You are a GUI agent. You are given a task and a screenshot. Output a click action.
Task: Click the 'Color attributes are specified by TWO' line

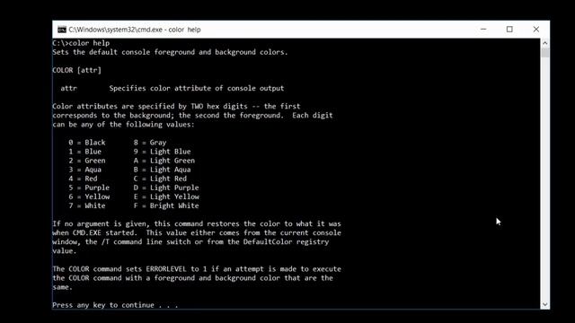click(x=176, y=106)
